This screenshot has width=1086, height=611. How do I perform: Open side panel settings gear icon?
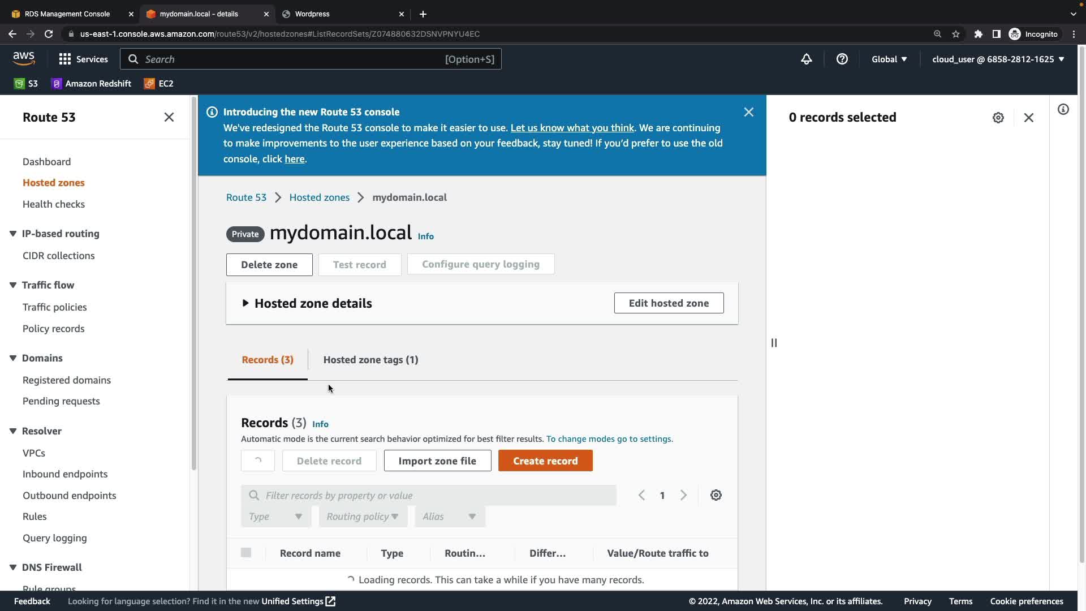click(998, 118)
